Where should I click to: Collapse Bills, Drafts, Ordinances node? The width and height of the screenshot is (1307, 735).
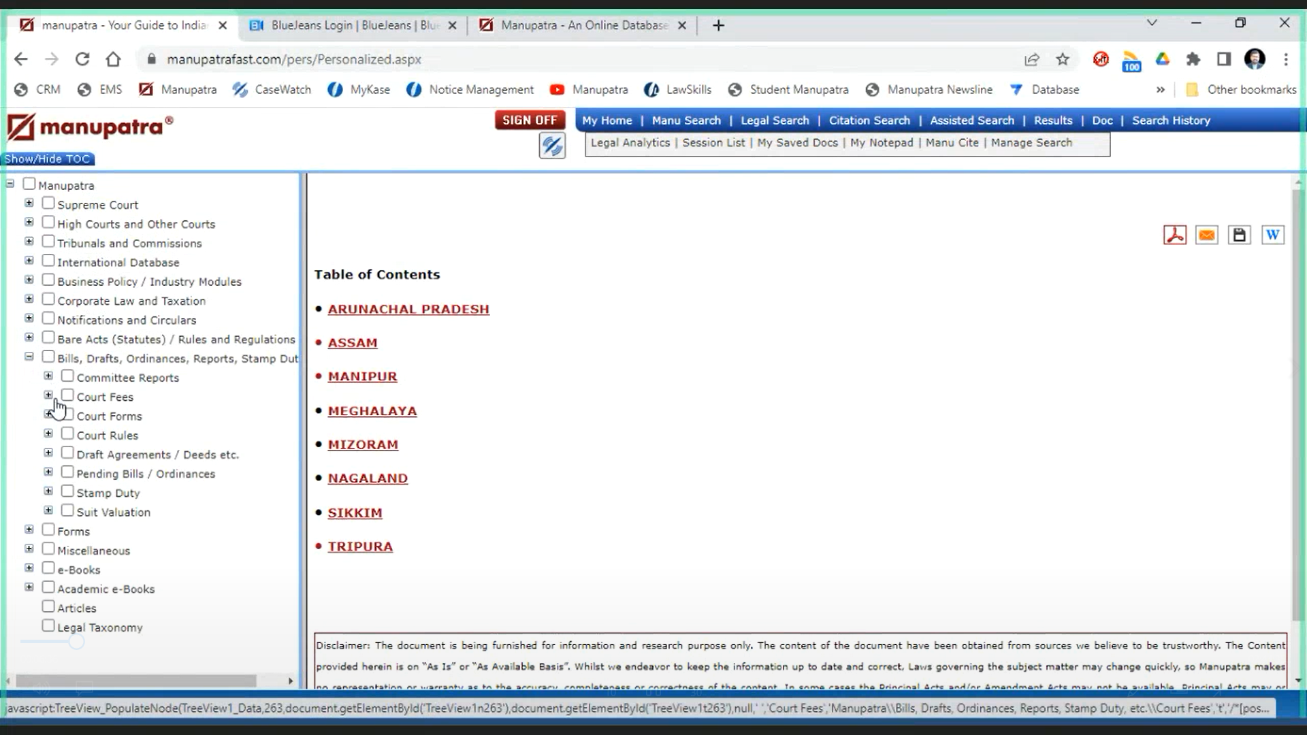[29, 356]
